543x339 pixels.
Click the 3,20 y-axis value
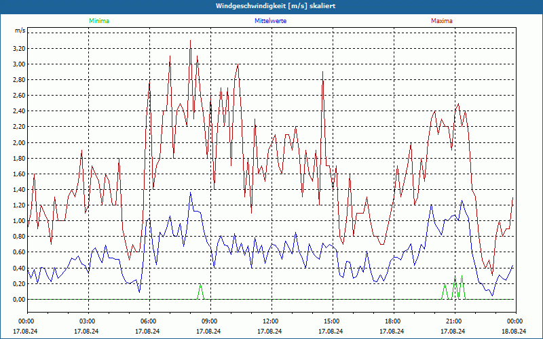19,48
